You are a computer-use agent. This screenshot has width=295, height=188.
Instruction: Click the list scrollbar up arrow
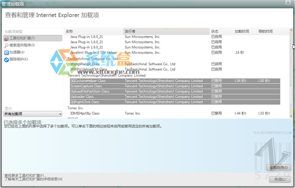coord(291,30)
